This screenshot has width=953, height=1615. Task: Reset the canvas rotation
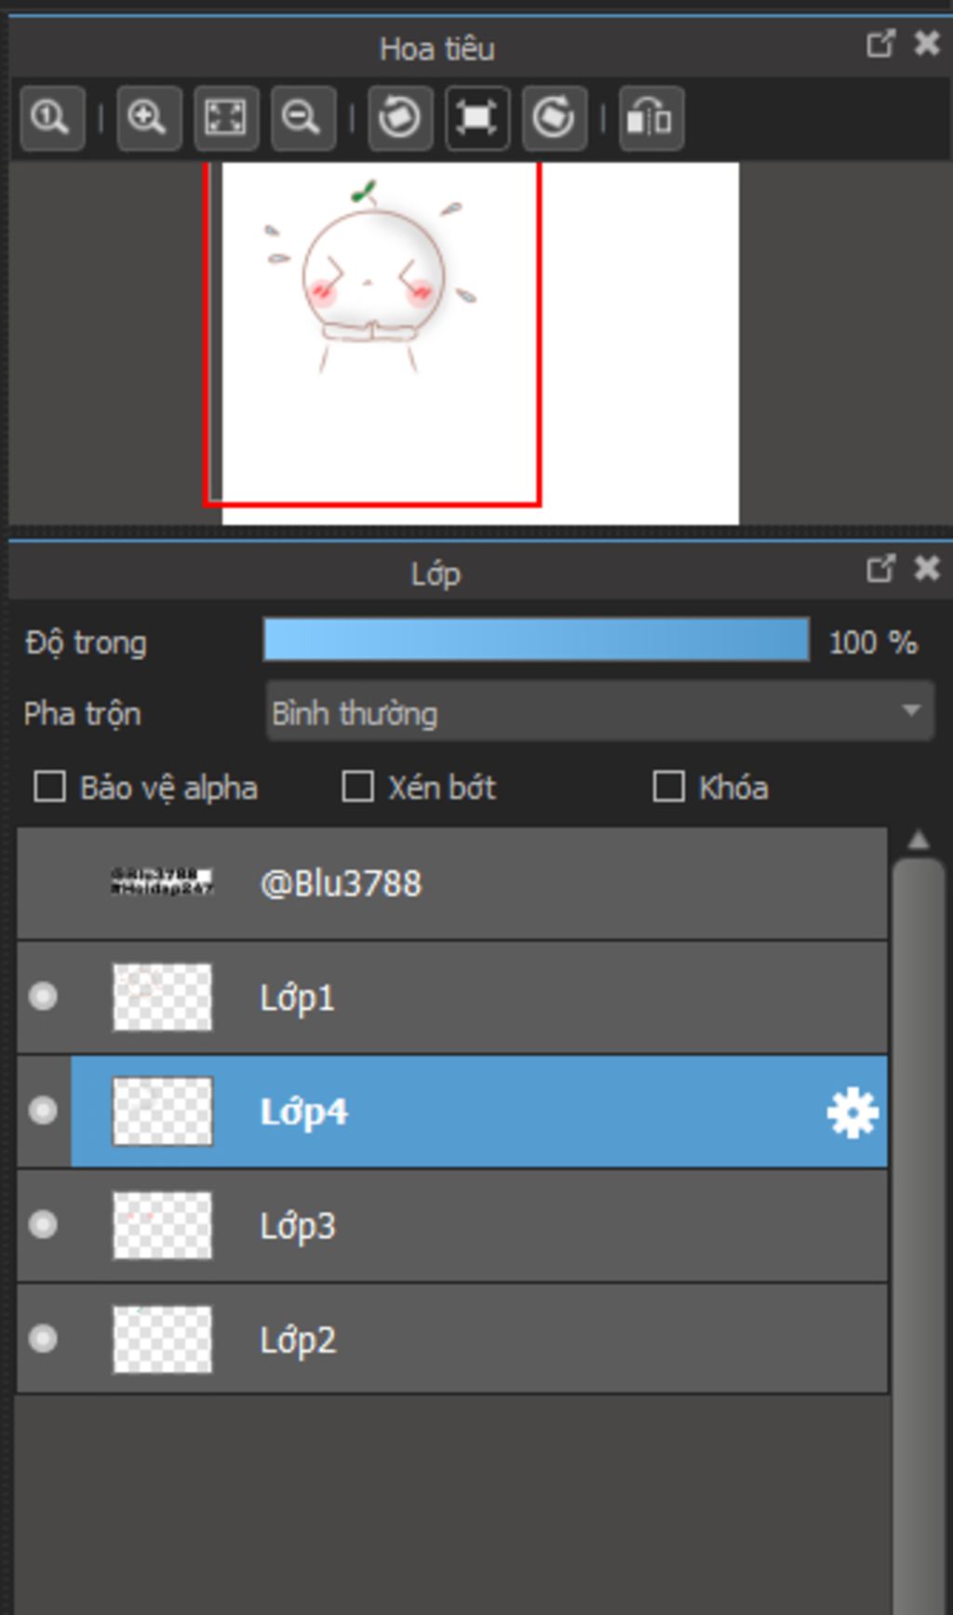(x=477, y=118)
